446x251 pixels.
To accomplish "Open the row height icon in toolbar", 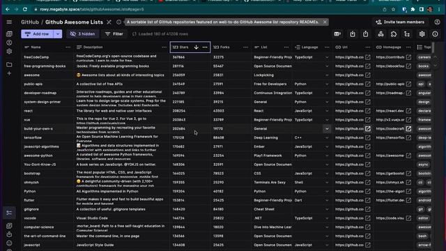I will (337, 34).
